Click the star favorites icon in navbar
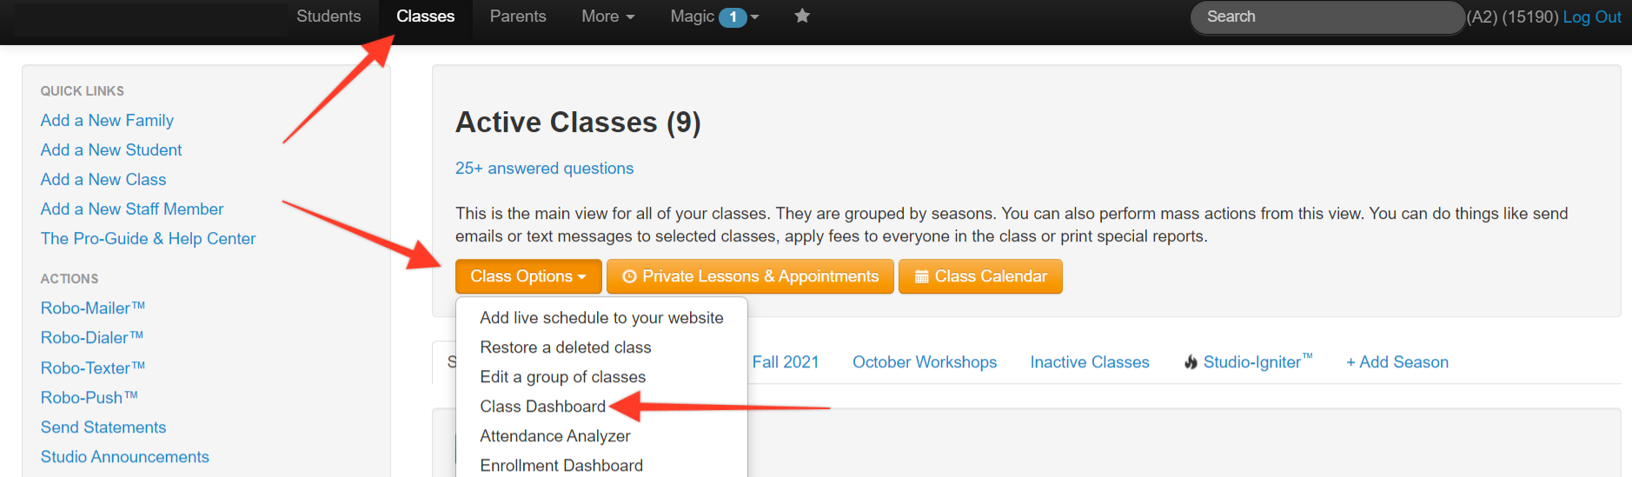 pyautogui.click(x=802, y=17)
